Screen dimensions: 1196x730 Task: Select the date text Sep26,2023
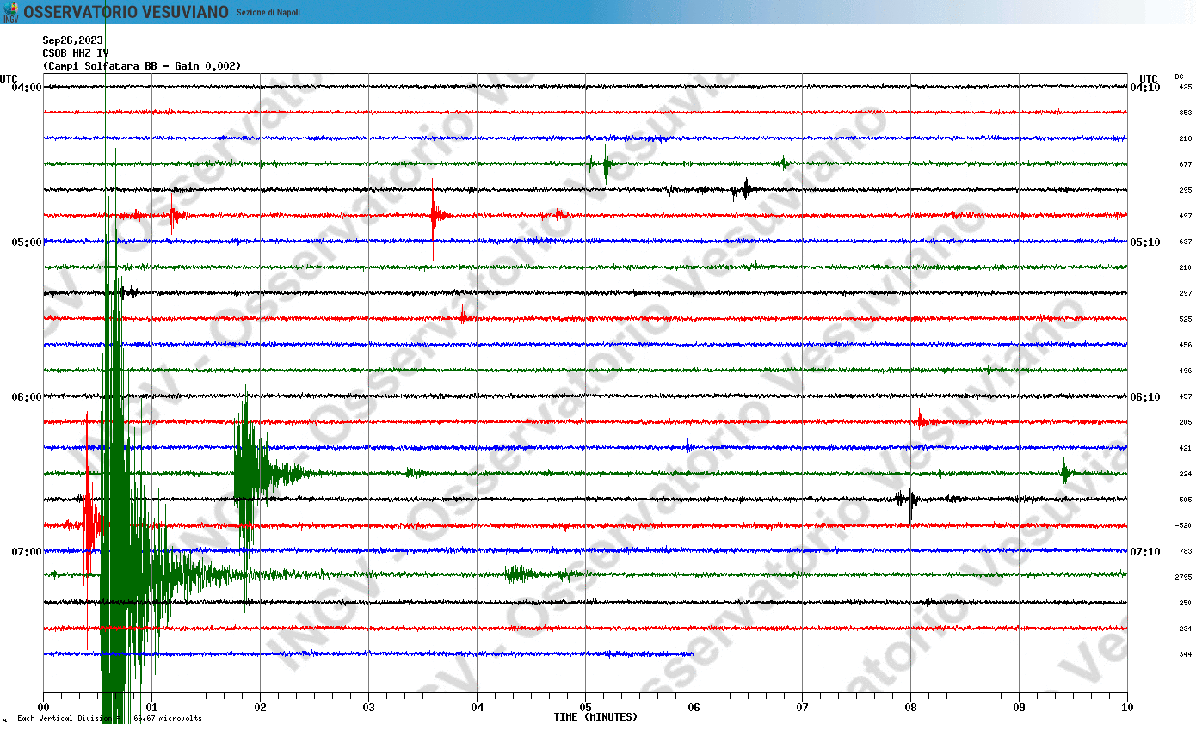pos(73,40)
